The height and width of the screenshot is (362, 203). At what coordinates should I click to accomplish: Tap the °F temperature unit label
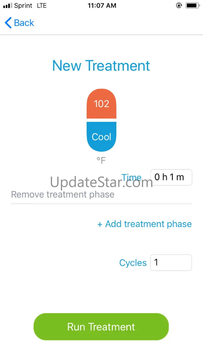101,161
